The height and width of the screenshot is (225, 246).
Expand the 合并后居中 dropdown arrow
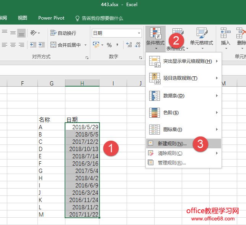tap(85, 45)
